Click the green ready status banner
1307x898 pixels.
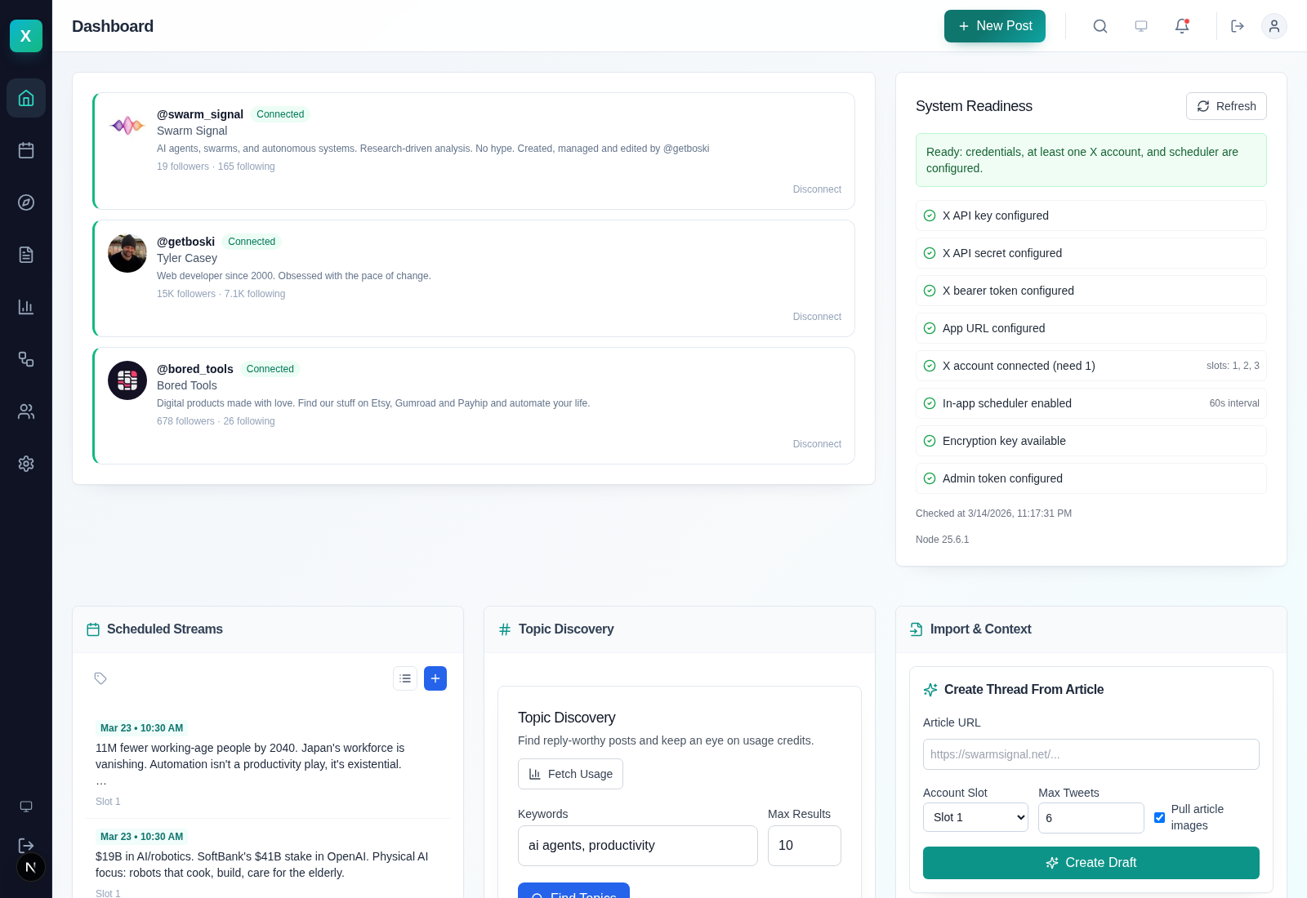pos(1091,160)
